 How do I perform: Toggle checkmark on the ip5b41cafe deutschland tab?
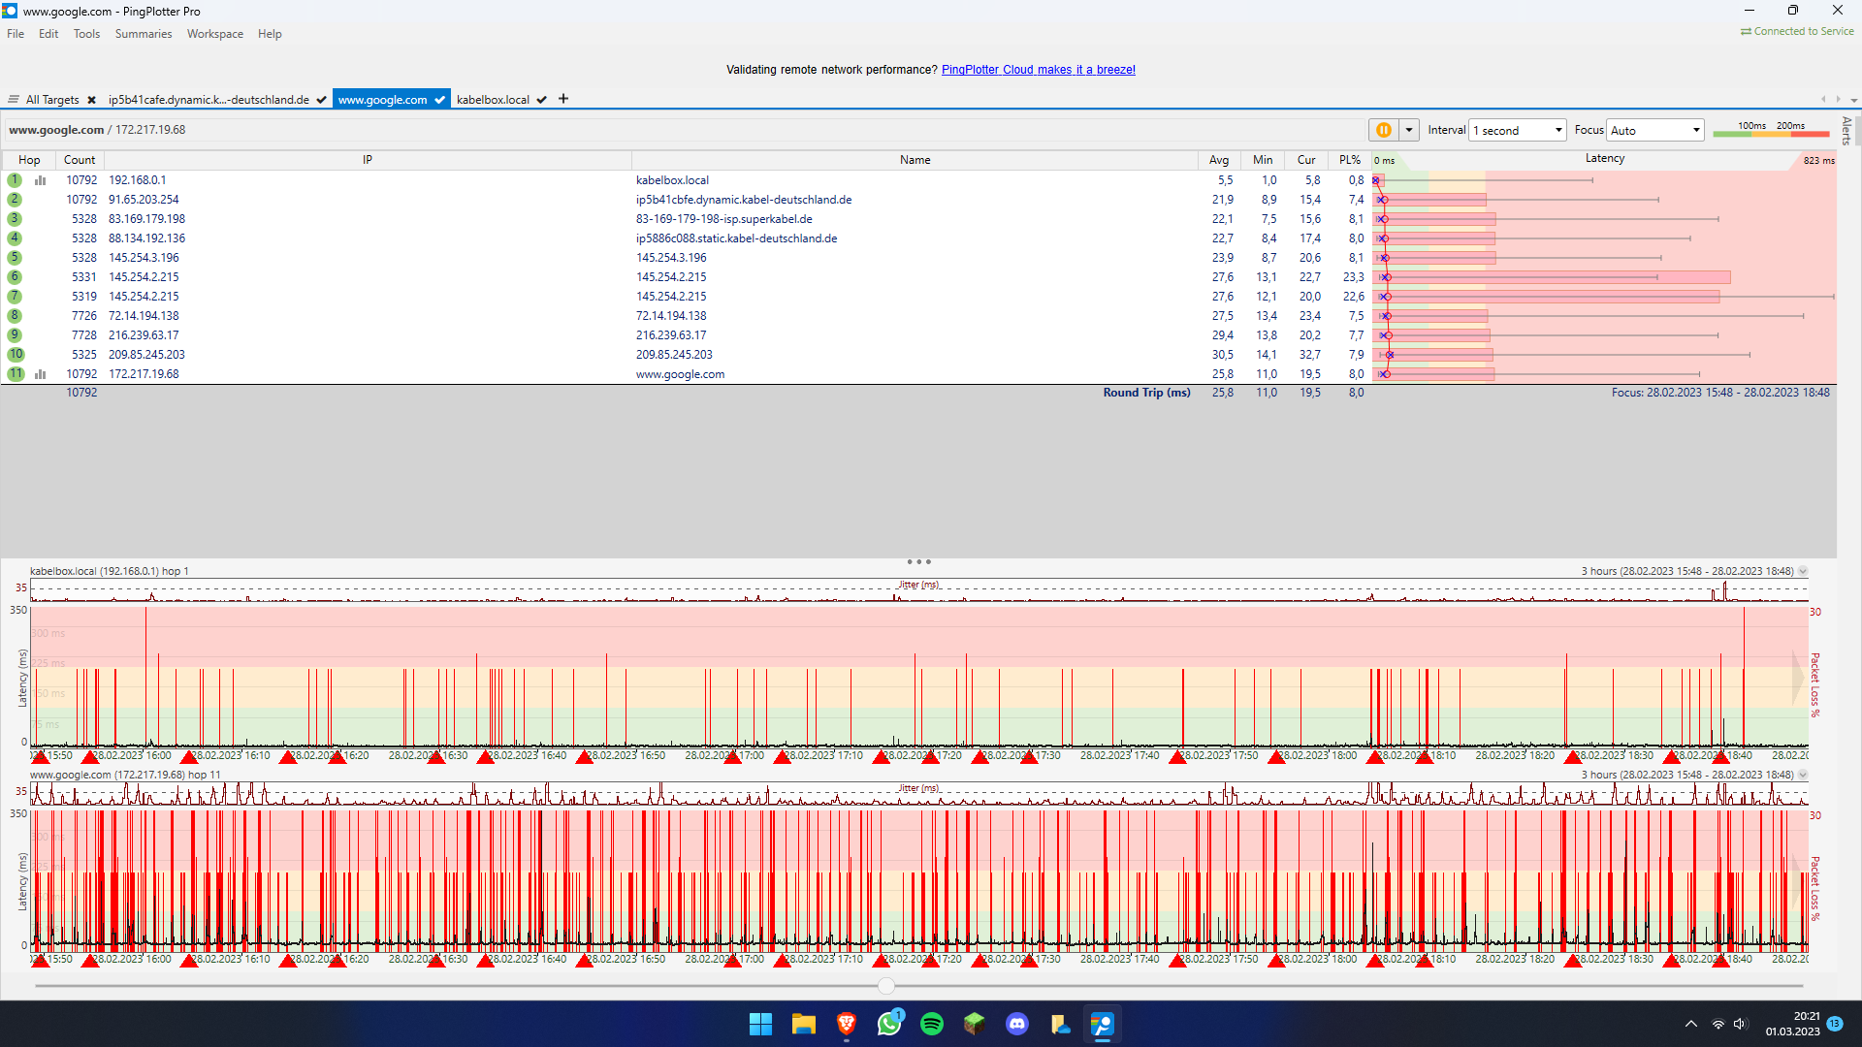click(321, 99)
